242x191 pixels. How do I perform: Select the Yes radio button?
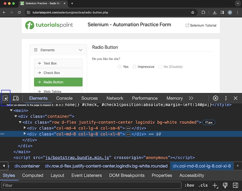coord(120,67)
